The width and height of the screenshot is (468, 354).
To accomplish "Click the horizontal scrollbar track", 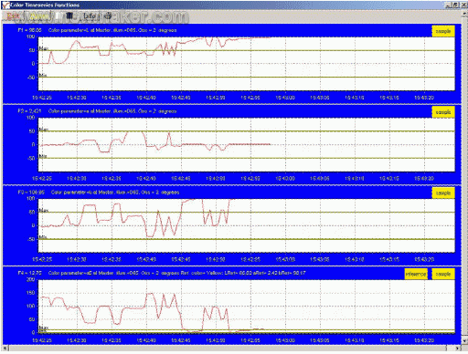I will coord(231,348).
